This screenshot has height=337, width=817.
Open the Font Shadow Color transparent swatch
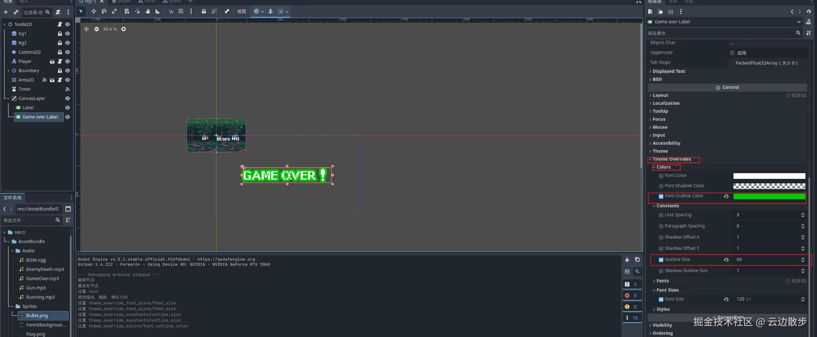point(769,186)
